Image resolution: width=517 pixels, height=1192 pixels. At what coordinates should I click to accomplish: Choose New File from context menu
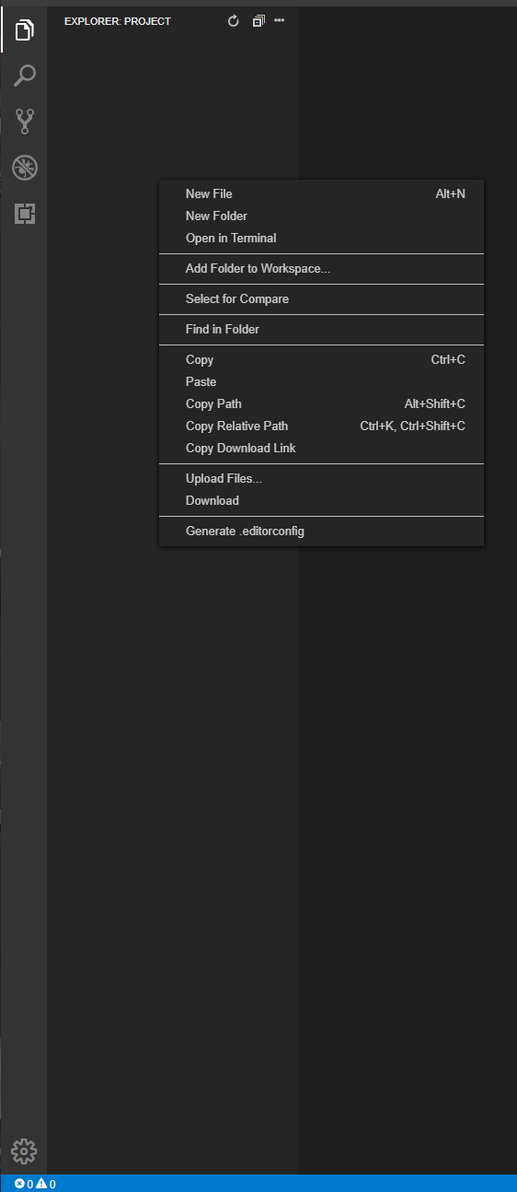(x=321, y=193)
